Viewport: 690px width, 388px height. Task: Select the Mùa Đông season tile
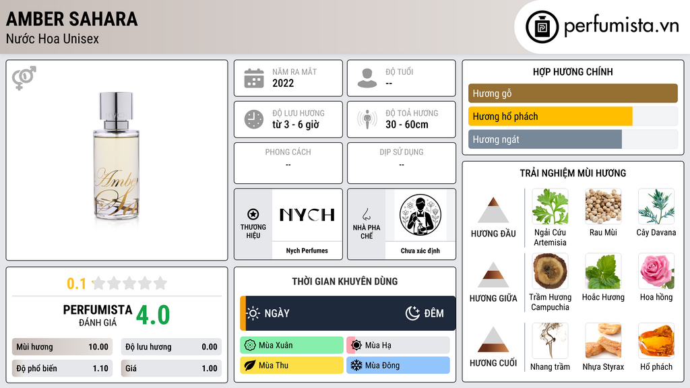click(398, 365)
